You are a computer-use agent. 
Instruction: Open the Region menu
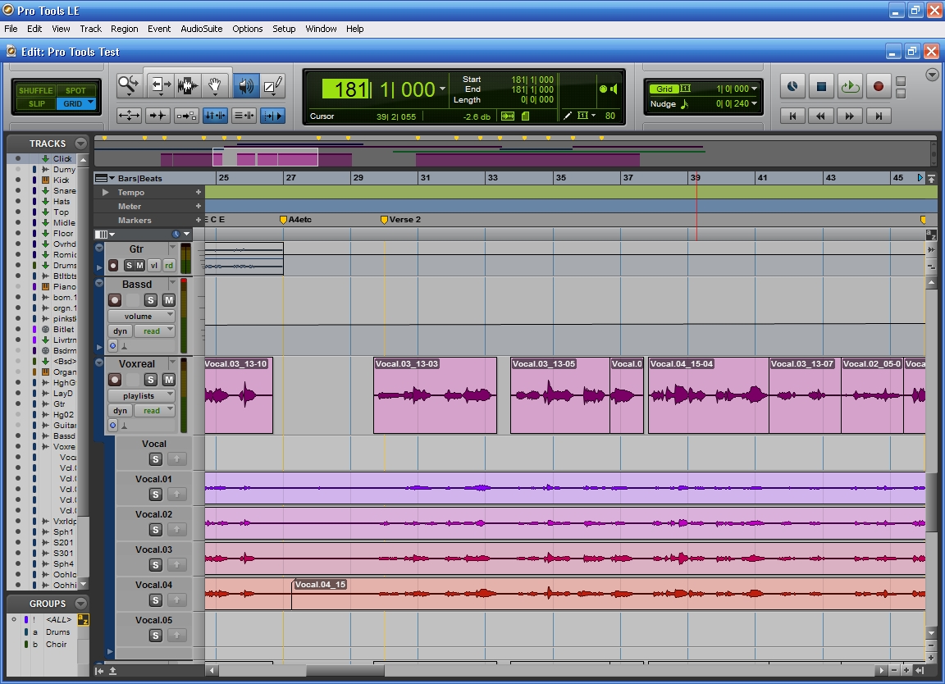point(124,29)
